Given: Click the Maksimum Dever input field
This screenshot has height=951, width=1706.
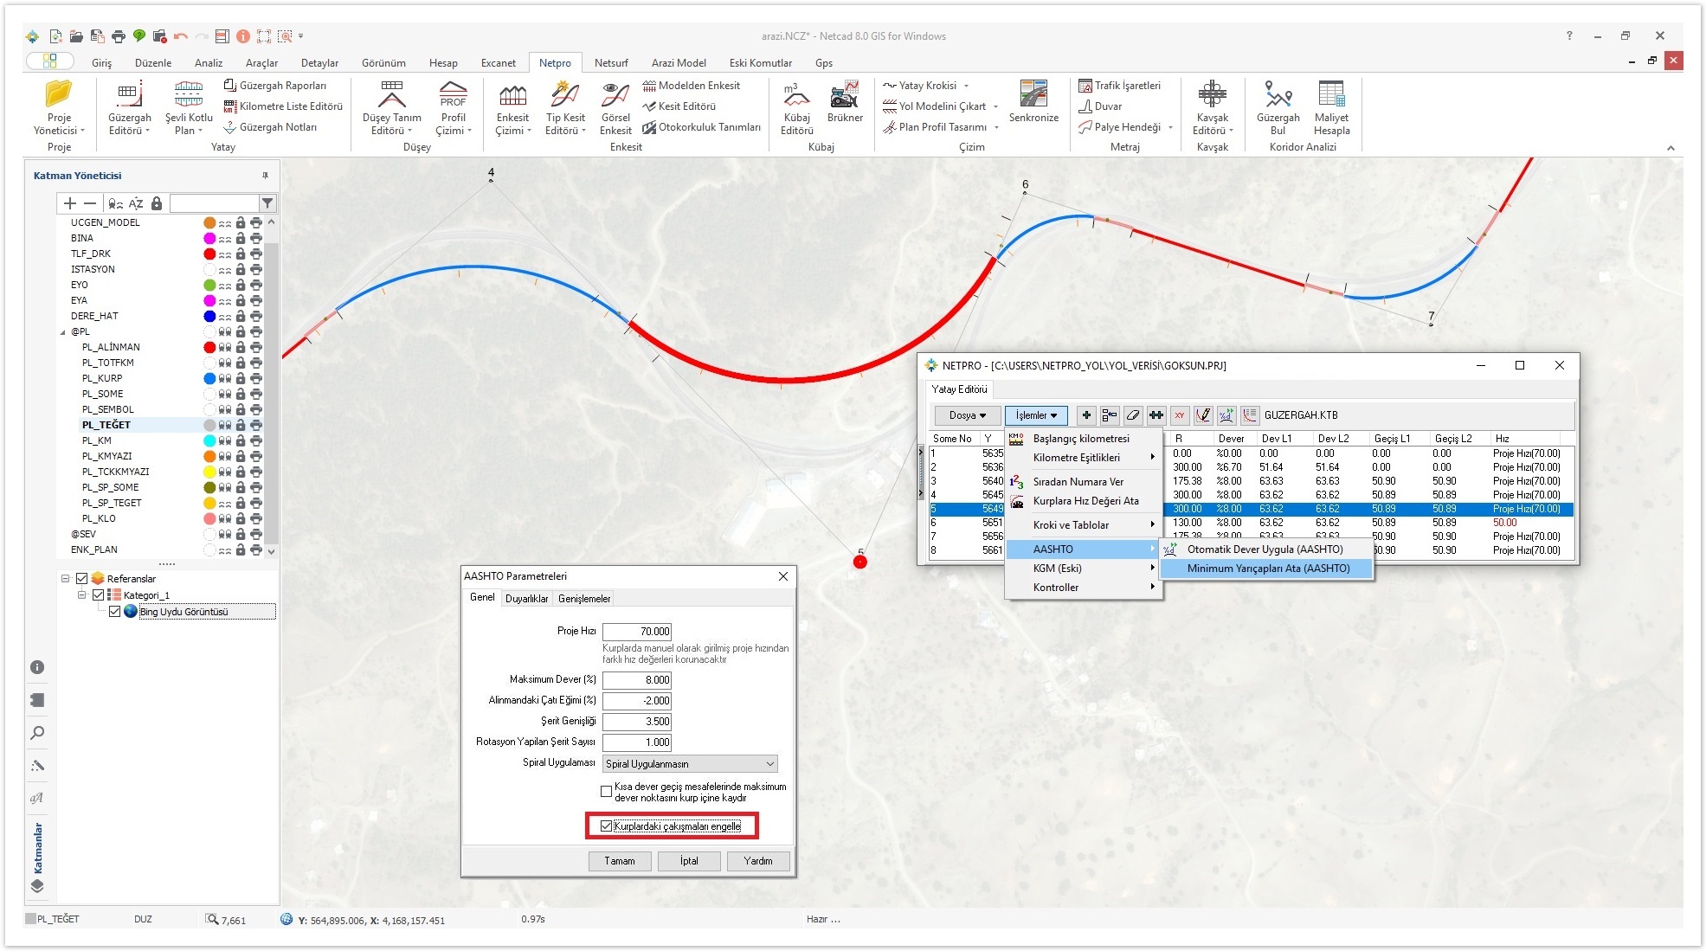Looking at the screenshot, I should click(x=637, y=680).
